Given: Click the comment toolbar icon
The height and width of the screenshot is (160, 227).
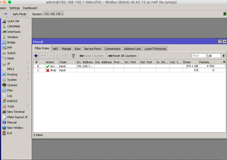Looking at the screenshot, I should click(65, 56).
